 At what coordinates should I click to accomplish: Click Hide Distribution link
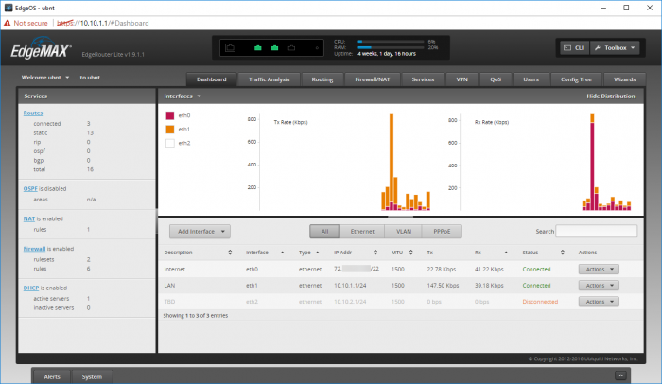[x=611, y=96]
